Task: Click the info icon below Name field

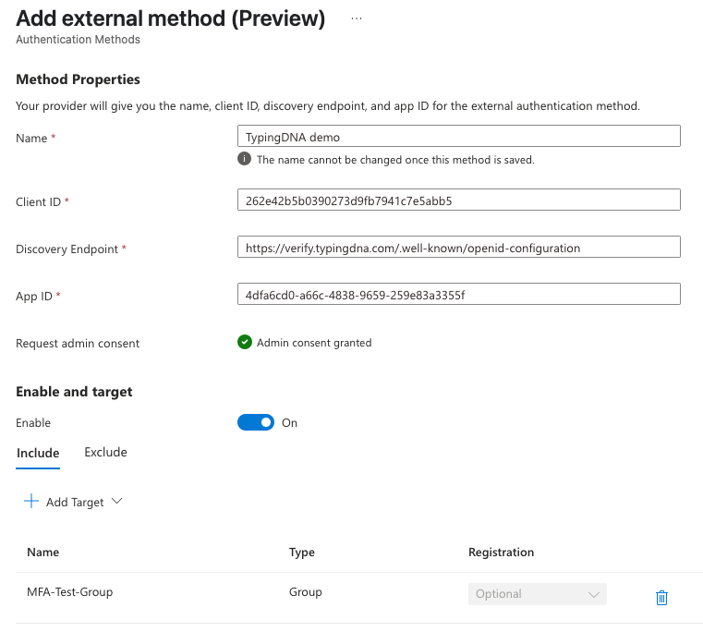Action: (x=245, y=159)
